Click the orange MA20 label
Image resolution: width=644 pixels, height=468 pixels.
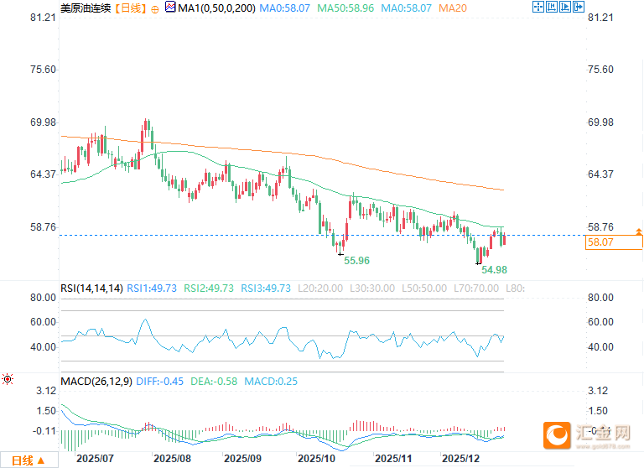coord(453,8)
